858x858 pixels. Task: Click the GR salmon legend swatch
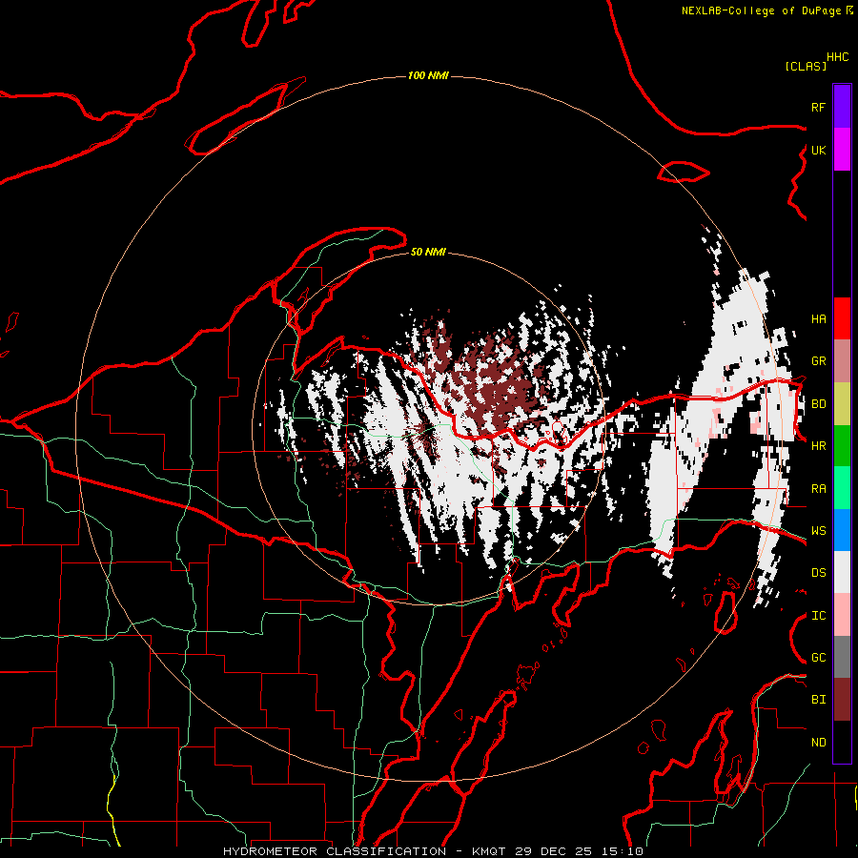842,361
